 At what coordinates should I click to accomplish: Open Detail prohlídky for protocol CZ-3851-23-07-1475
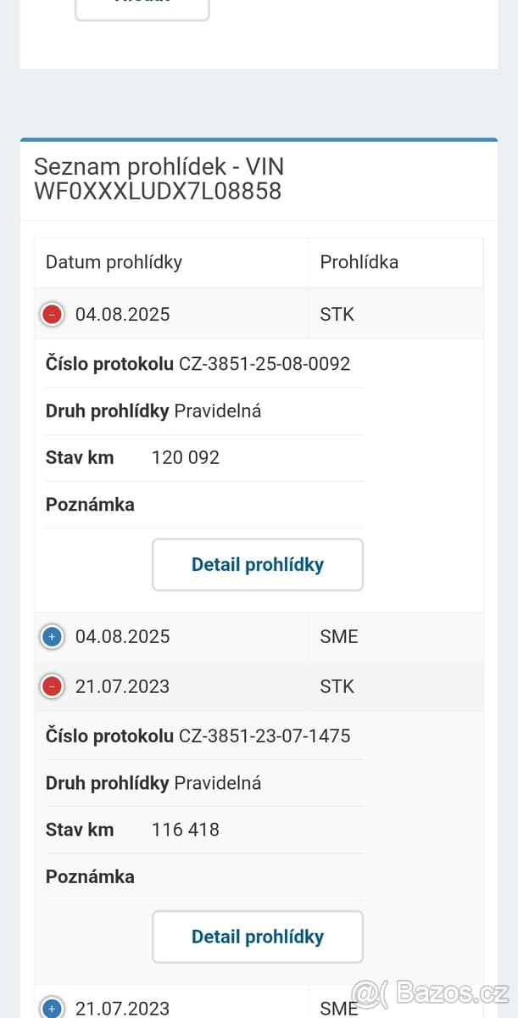[x=258, y=937]
